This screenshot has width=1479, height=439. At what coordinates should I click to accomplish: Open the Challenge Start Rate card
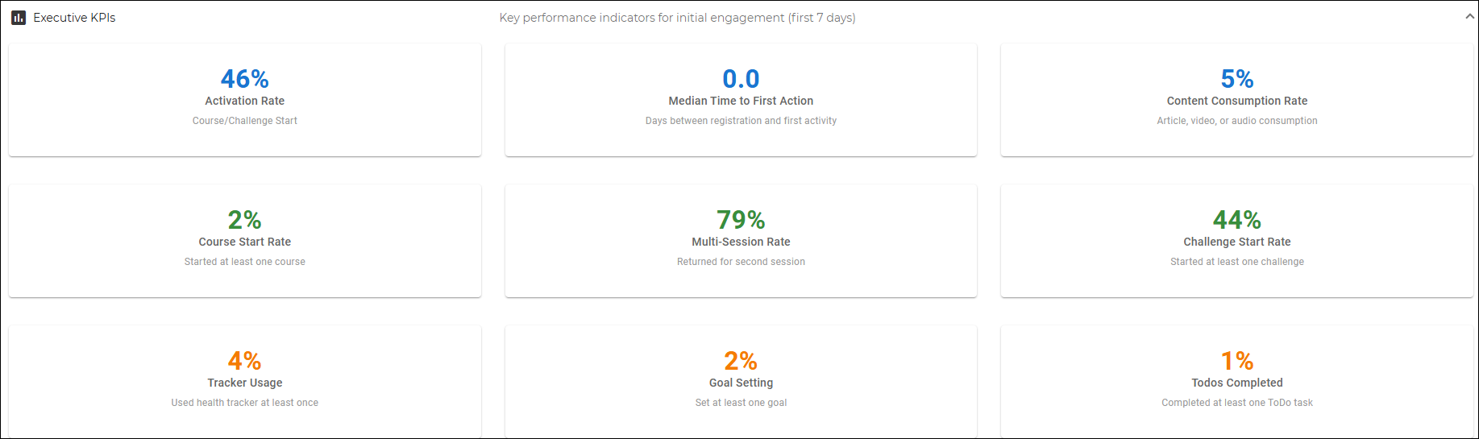pos(1237,241)
